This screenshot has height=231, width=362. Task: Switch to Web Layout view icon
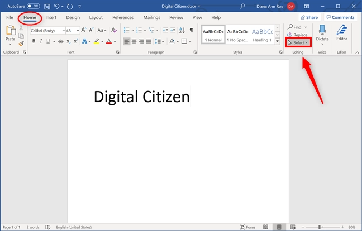[293, 227]
